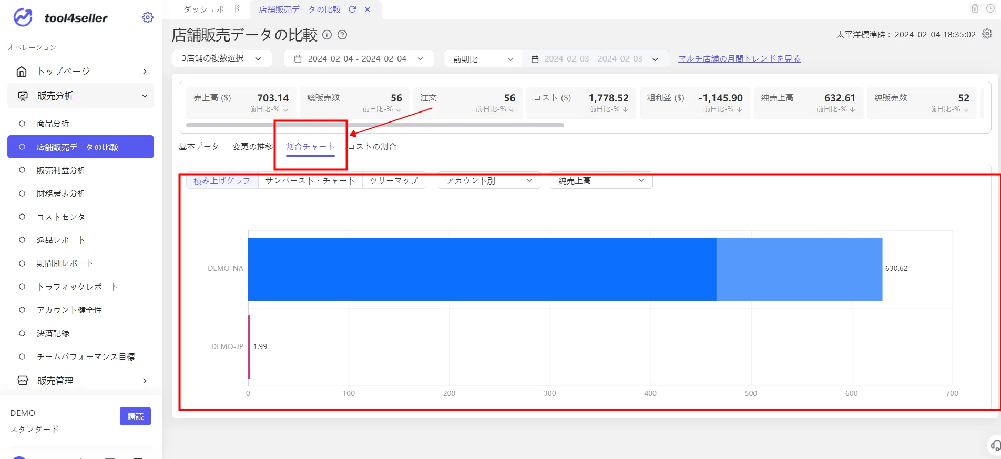Select コストセンター in sidebar
Screen dimensions: 1001x459
coord(65,217)
